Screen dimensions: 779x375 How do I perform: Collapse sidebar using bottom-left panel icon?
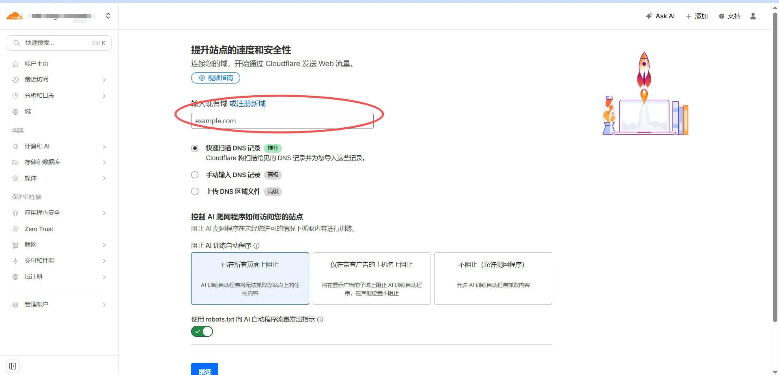pos(13,366)
